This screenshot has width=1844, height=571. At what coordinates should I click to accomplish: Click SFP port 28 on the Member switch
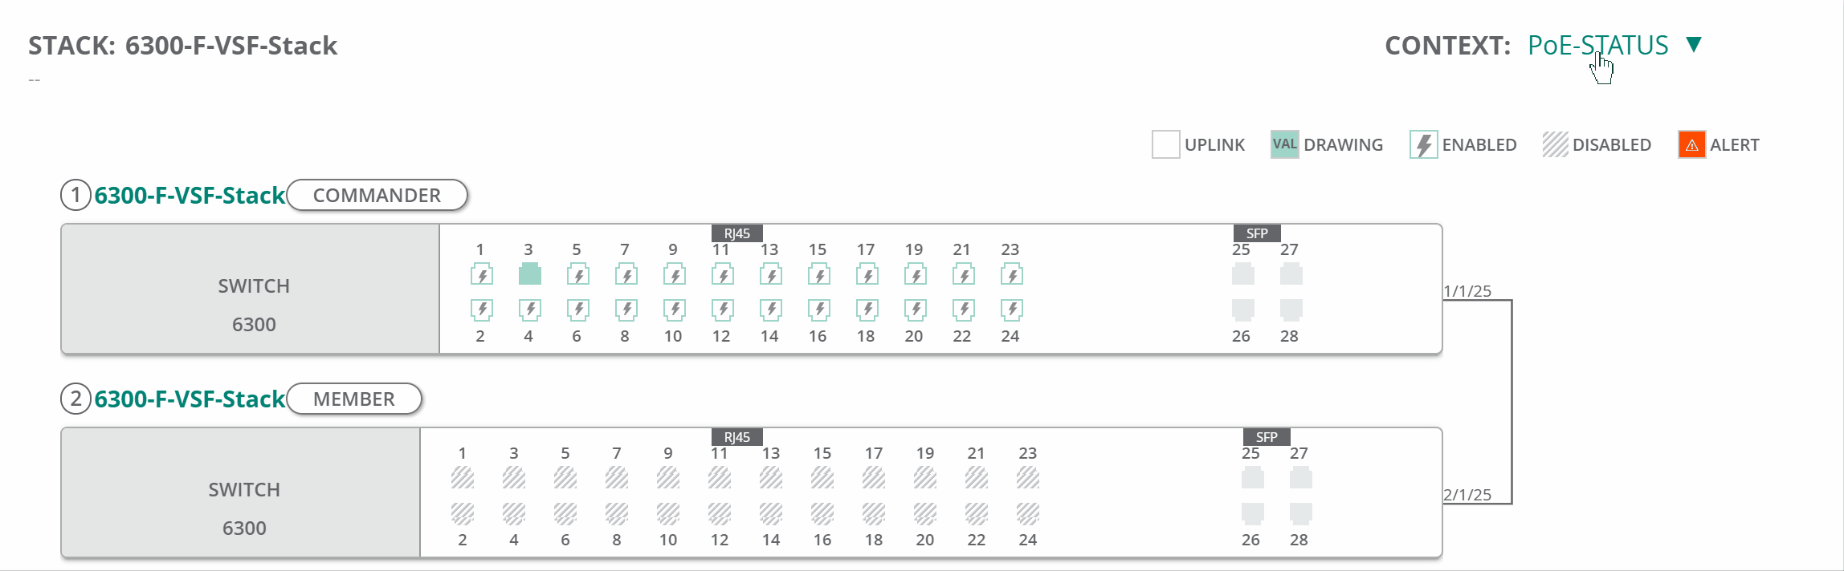click(x=1300, y=512)
